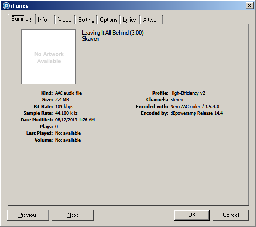Open the Artwork tab

click(x=152, y=20)
